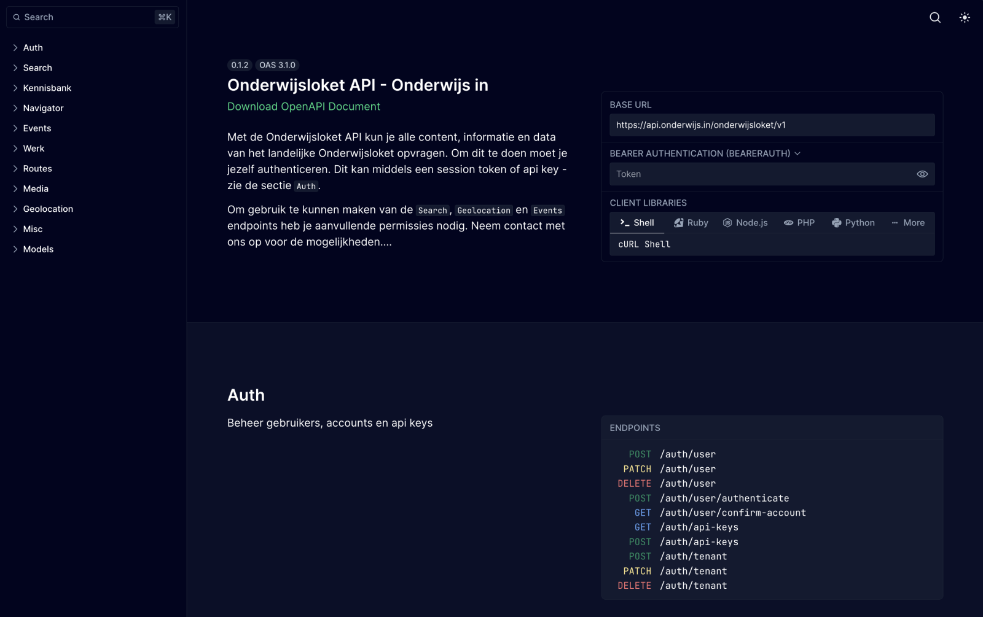Click the inline Auth code tag in description
Screen dimensions: 983x617
[306, 187]
